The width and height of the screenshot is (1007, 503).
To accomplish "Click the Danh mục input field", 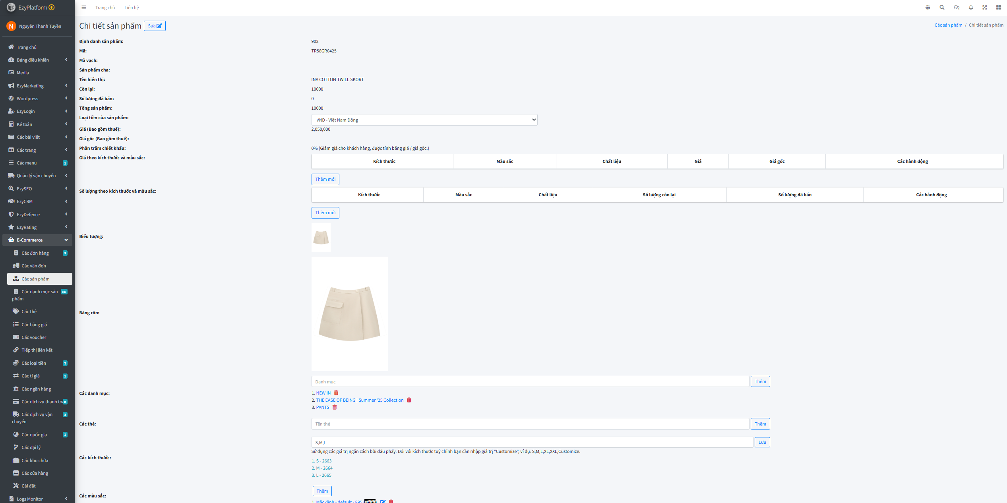I will click(x=530, y=382).
